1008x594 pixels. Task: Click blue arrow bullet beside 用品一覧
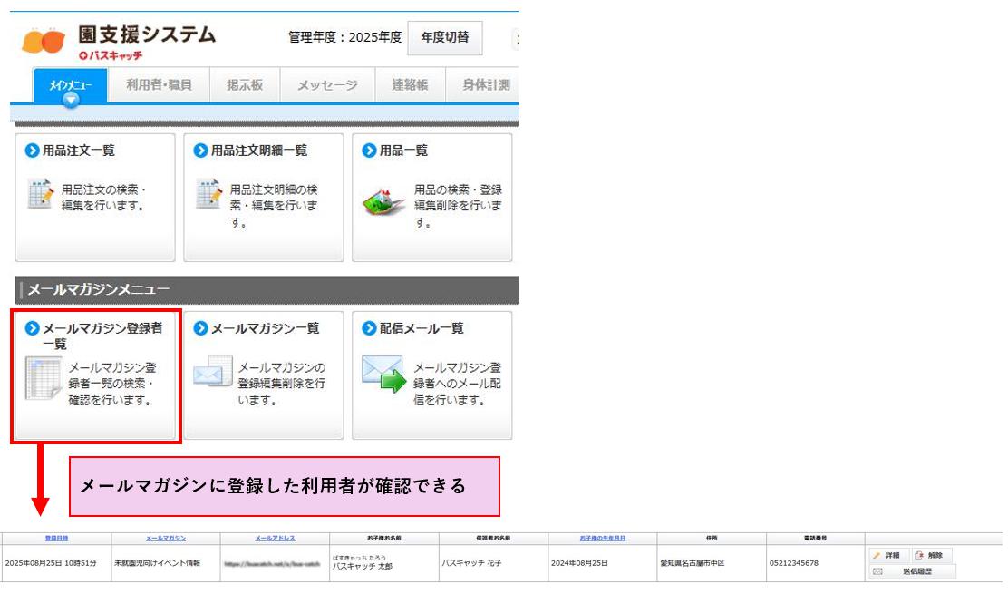pyautogui.click(x=368, y=151)
